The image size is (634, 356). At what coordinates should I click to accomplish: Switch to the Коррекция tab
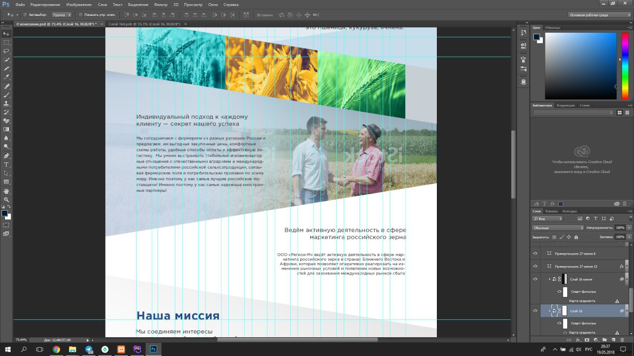pyautogui.click(x=566, y=105)
